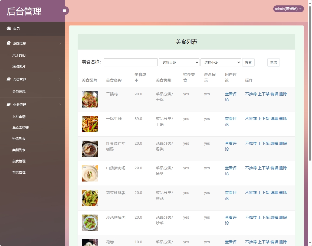Image resolution: width=312 pixels, height=246 pixels.
Task: Click the book icon beside 系统信息
Action: coord(9,43)
